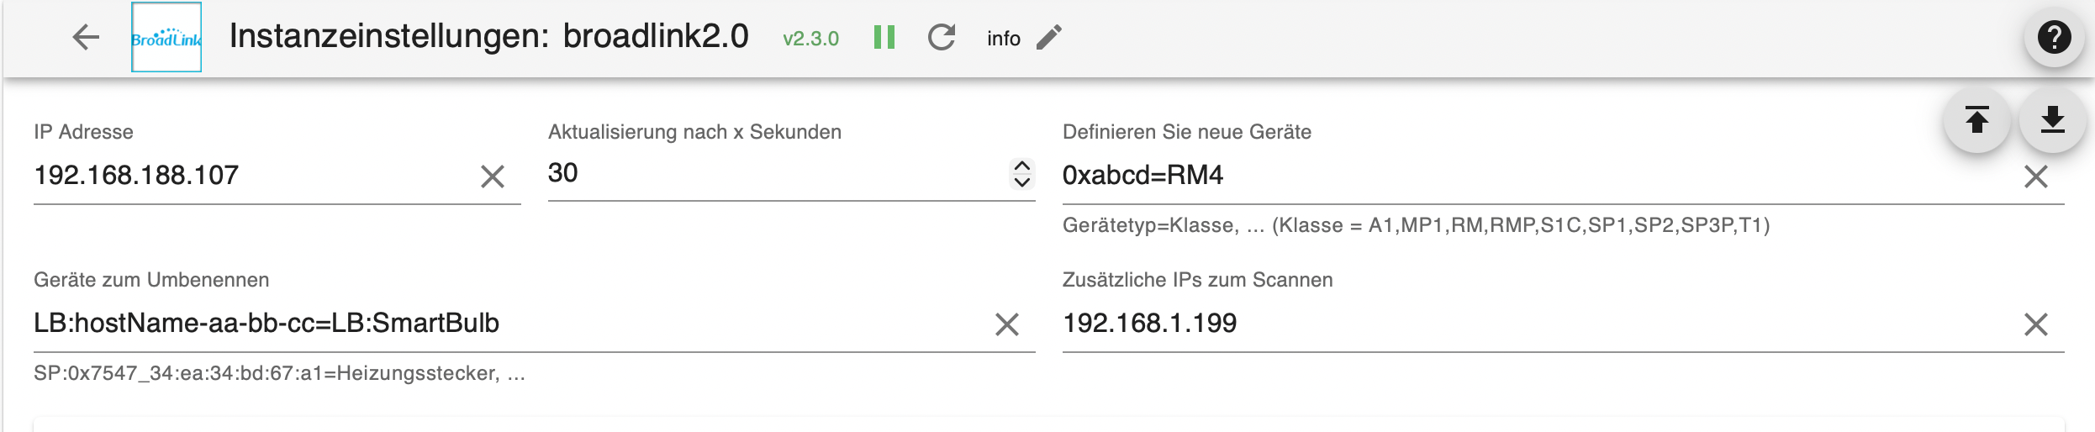This screenshot has height=432, width=2095.
Task: Open help via question mark icon
Action: (x=2054, y=38)
